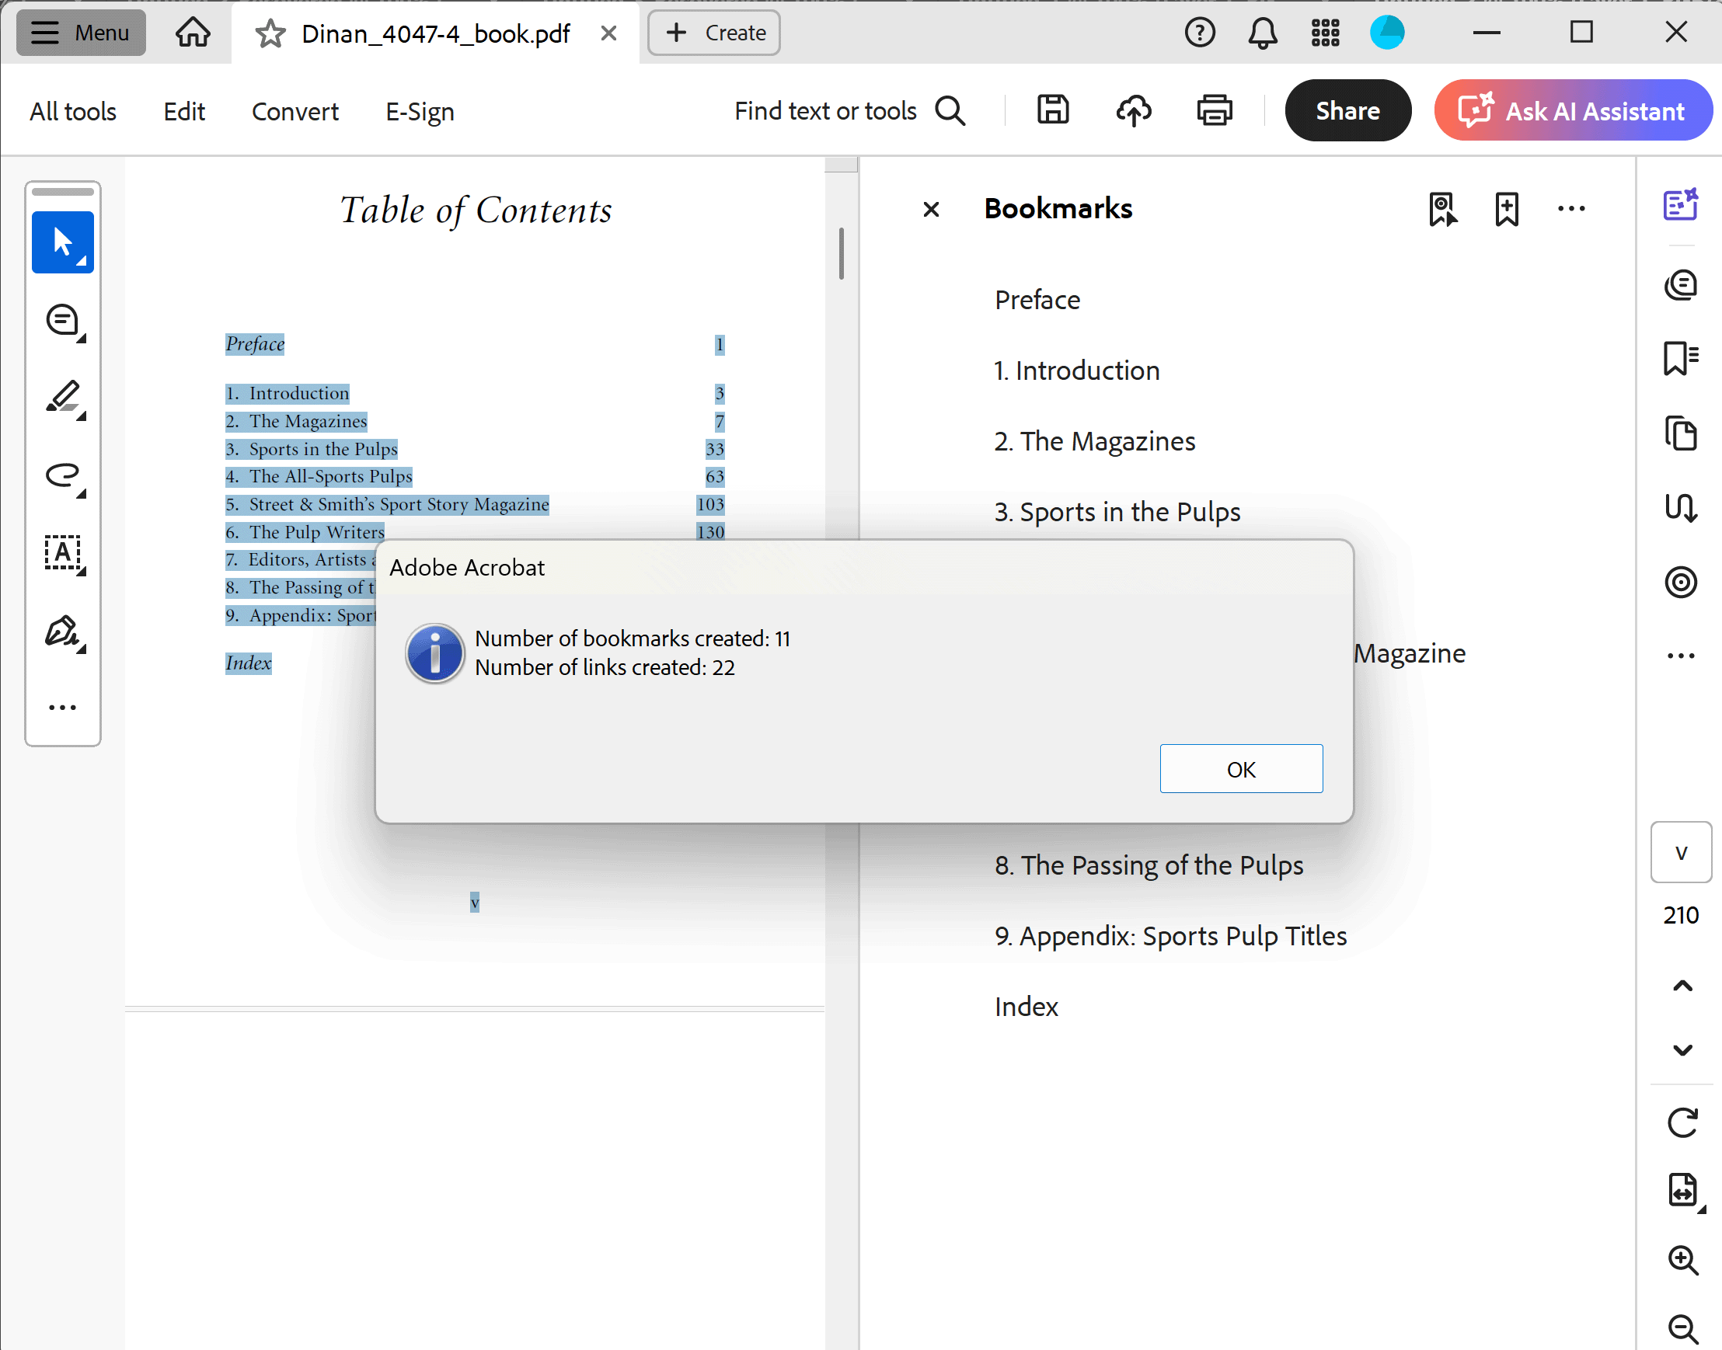Open the Menu hamburger button
The width and height of the screenshot is (1722, 1350).
pos(81,33)
